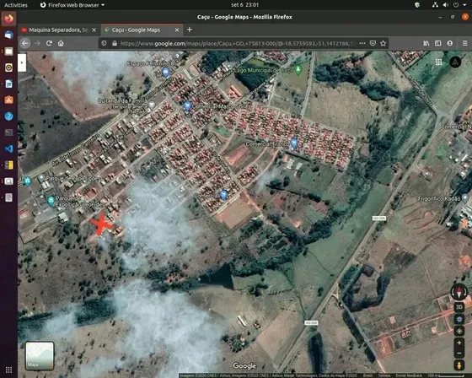Image resolution: width=472 pixels, height=378 pixels.
Task: Bookmark this page with the star
Action: pyautogui.click(x=383, y=43)
